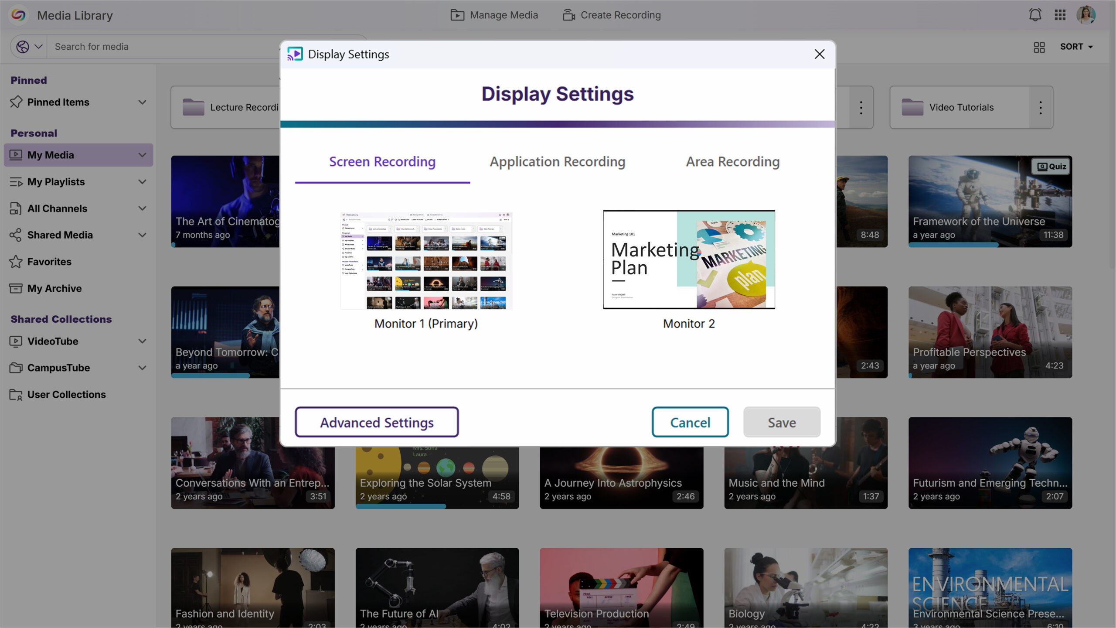
Task: Select the Monitor 2 thumbnail
Action: point(688,260)
